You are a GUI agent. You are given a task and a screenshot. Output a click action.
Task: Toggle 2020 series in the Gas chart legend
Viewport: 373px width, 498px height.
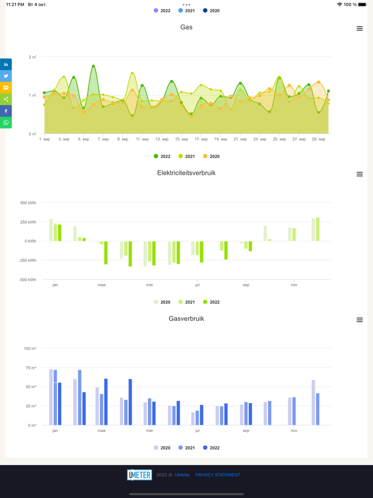(x=211, y=156)
